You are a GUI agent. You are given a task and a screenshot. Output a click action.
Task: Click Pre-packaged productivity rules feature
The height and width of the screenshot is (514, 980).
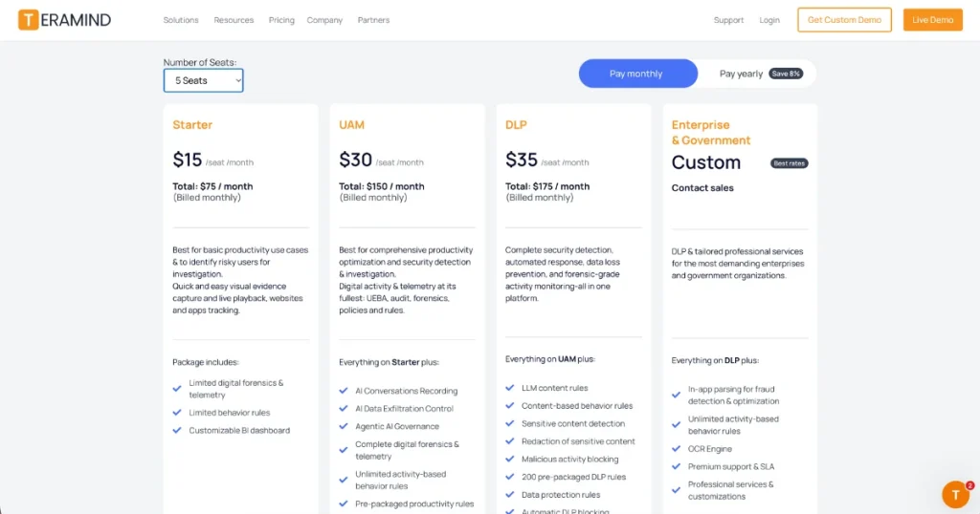414,504
